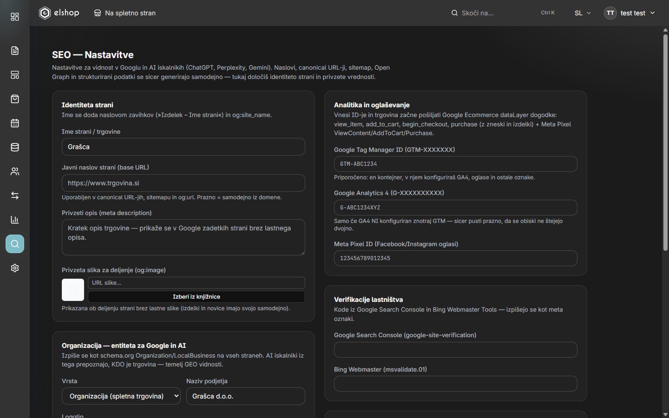Focus the Google Analytics 4 ID field
This screenshot has height=418, width=669.
[456, 208]
